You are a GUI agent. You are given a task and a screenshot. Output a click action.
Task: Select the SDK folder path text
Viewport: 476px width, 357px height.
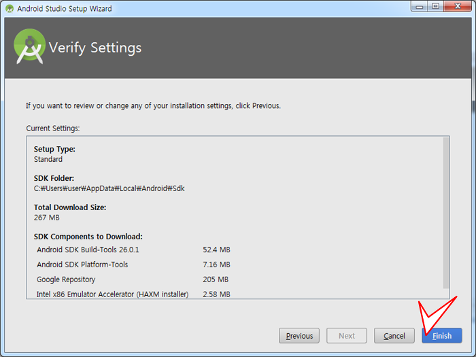pos(109,188)
